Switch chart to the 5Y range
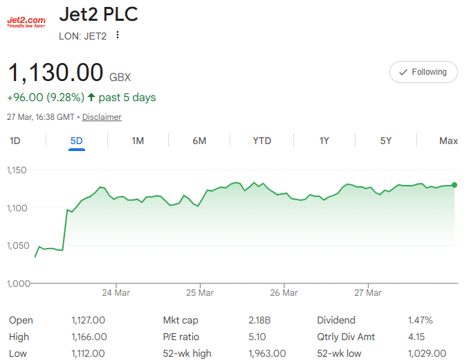This screenshot has width=469, height=363. click(x=386, y=141)
